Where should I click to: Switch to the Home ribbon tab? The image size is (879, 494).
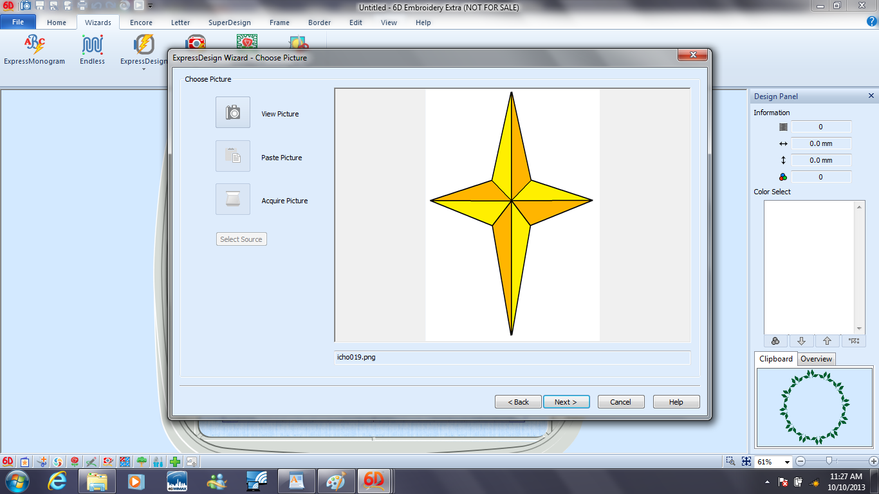coord(57,23)
